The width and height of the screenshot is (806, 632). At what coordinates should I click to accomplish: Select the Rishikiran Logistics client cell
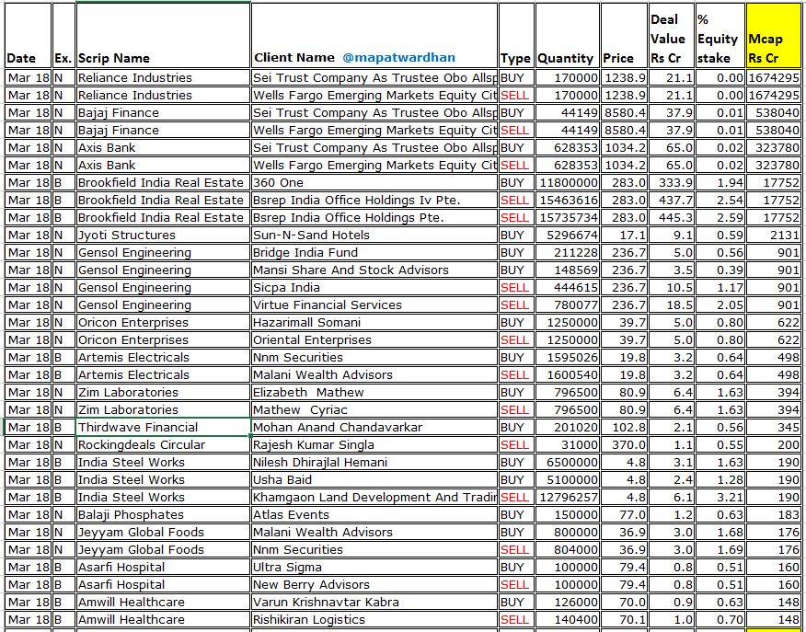tap(374, 620)
